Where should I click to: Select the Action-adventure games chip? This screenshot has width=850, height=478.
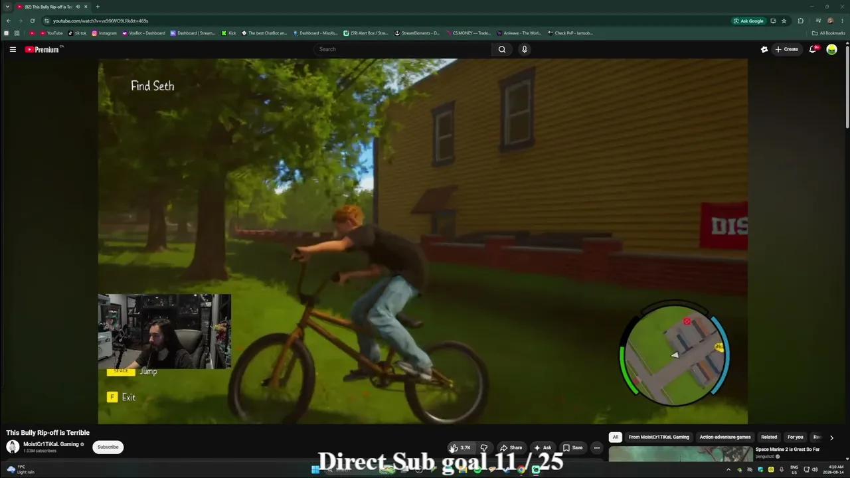(x=725, y=438)
